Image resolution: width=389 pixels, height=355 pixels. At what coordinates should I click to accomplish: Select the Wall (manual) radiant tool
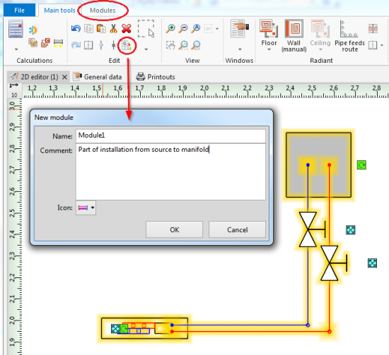click(x=294, y=36)
